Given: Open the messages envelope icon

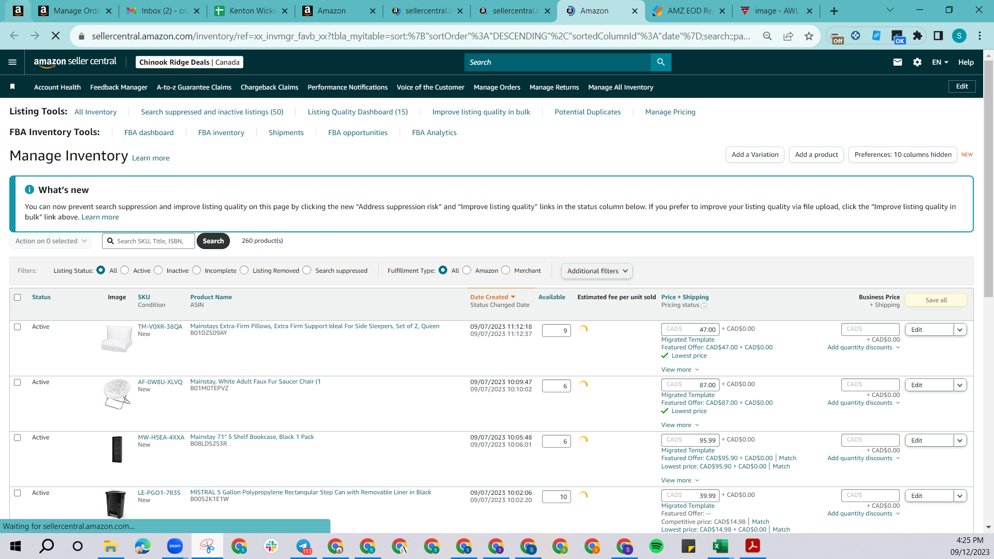Looking at the screenshot, I should (x=898, y=62).
